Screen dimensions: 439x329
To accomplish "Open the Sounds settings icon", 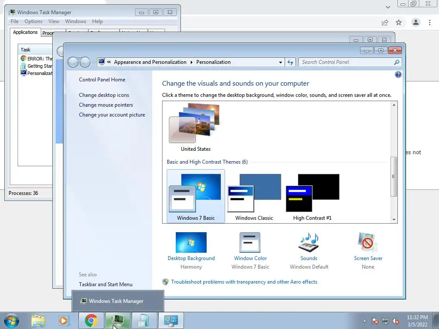I will (309, 242).
